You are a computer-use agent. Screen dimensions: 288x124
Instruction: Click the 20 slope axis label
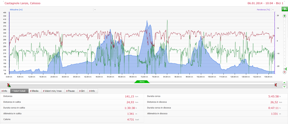(278, 16)
